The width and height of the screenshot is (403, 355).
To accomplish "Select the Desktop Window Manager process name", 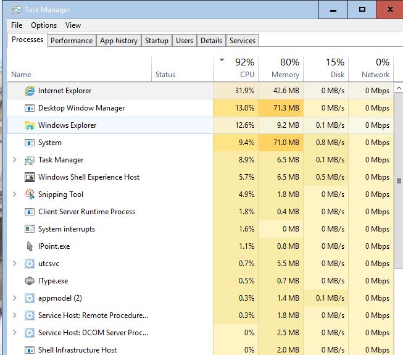I will (x=81, y=108).
